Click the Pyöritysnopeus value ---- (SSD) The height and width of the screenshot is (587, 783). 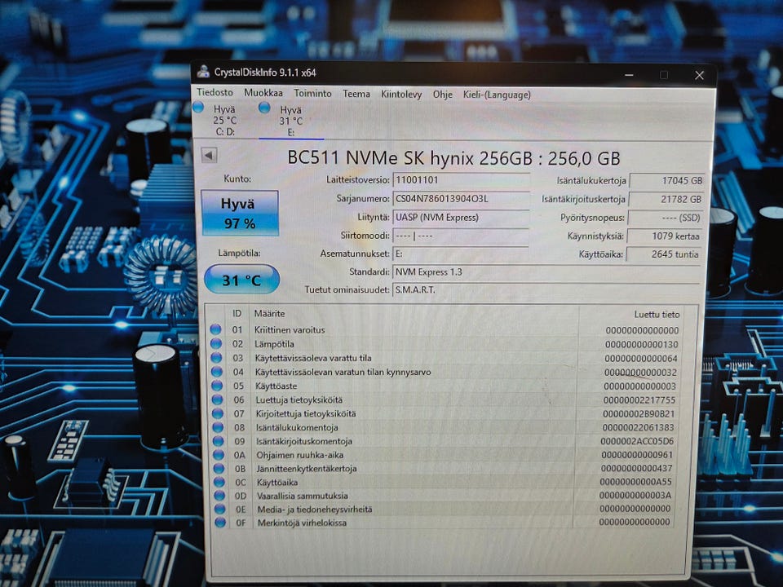coord(666,218)
